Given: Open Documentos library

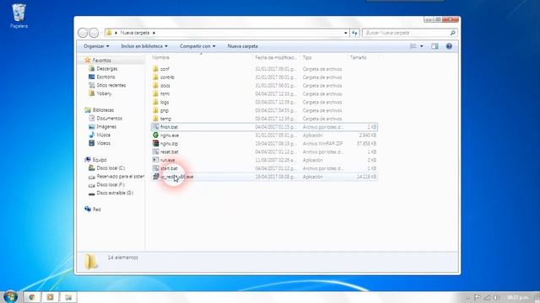Looking at the screenshot, I should (x=109, y=118).
